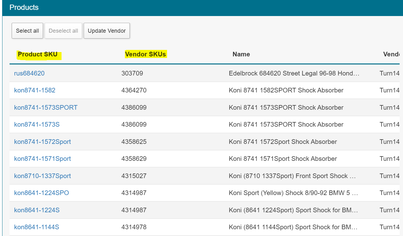Select row with vendor SKU 4364270

coord(134,90)
